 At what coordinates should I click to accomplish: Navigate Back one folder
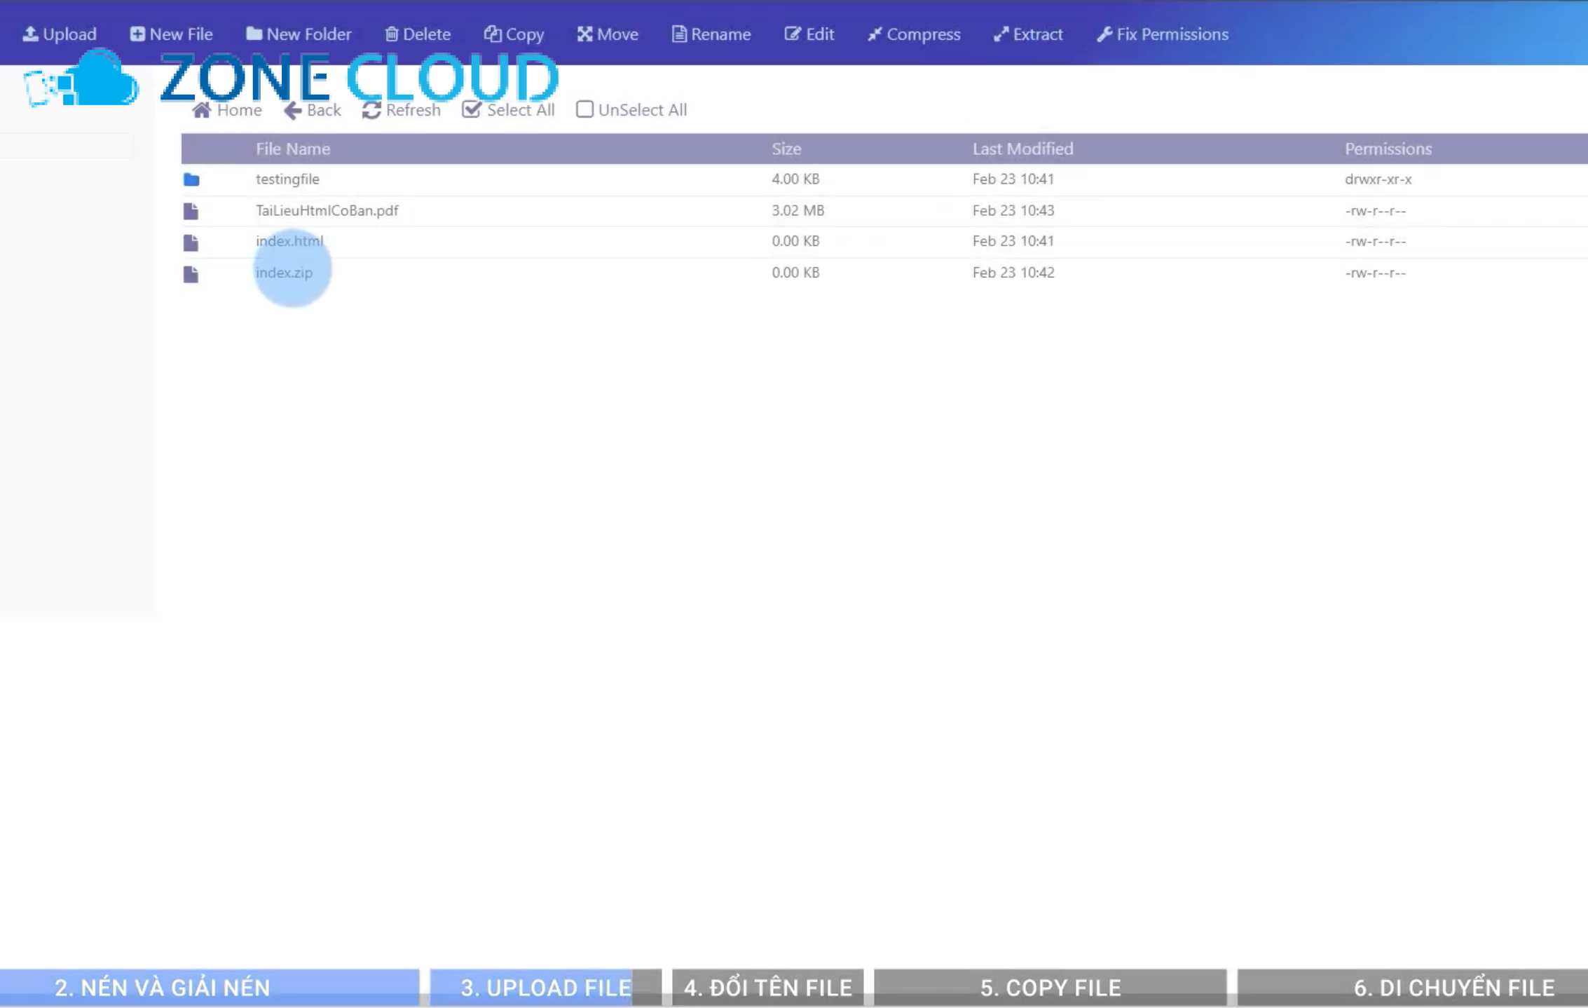click(313, 110)
